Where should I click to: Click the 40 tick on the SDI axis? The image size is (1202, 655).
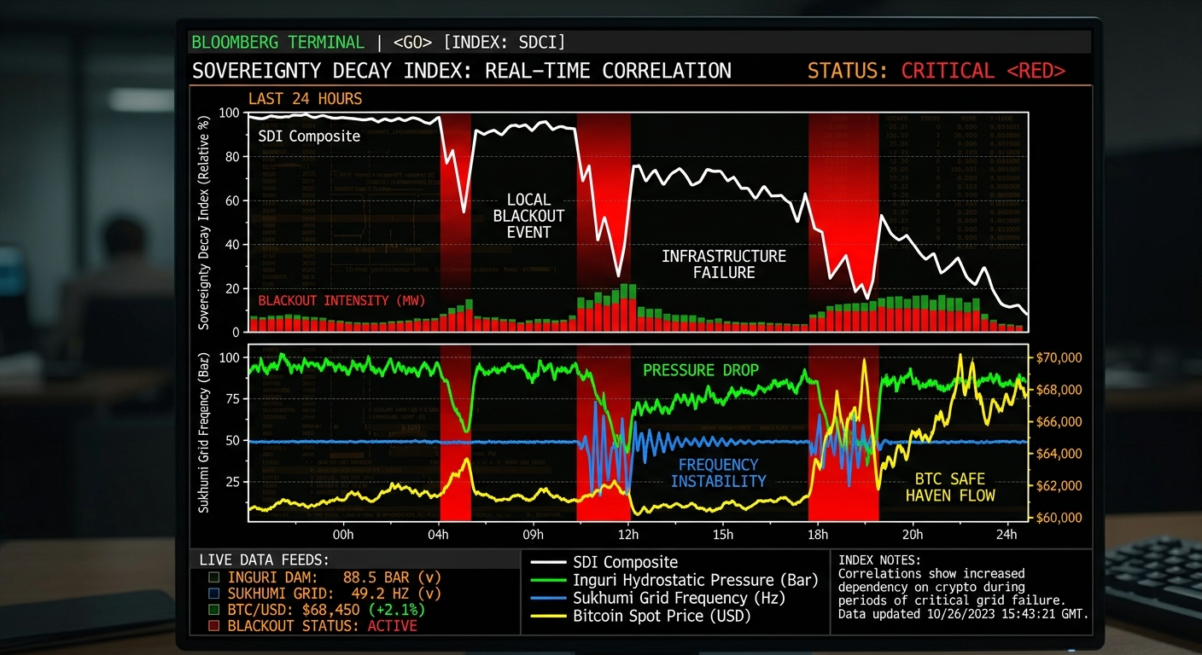231,246
